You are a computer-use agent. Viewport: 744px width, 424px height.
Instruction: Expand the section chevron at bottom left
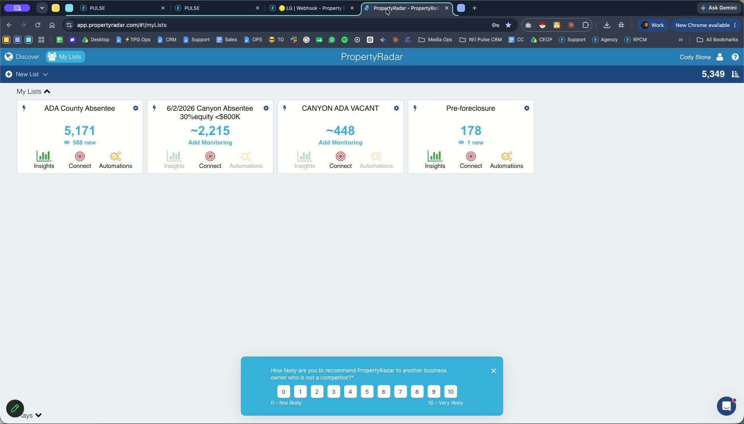click(x=39, y=415)
